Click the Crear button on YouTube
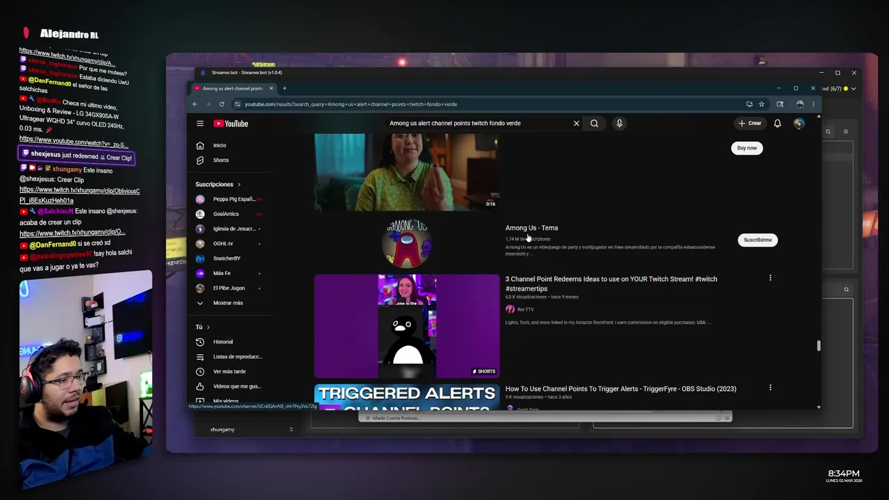The height and width of the screenshot is (500, 889). tap(750, 124)
